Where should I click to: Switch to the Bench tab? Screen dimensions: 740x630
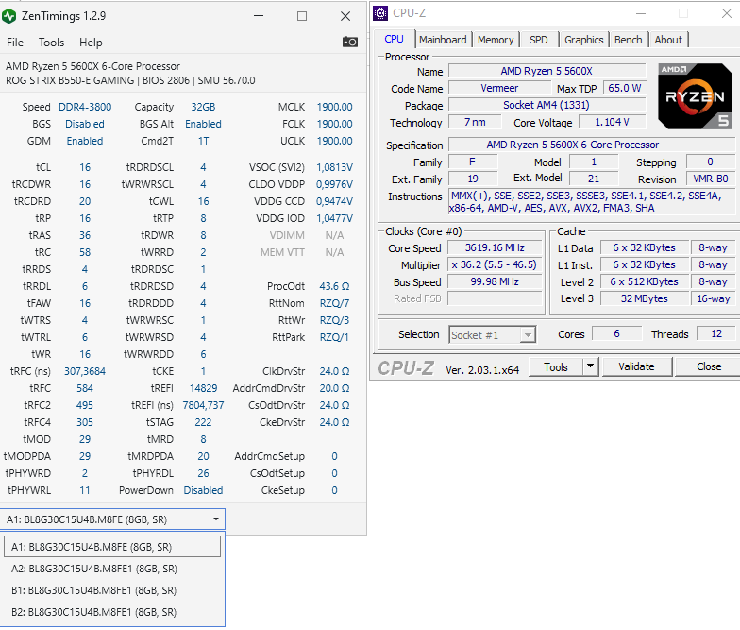pos(629,40)
